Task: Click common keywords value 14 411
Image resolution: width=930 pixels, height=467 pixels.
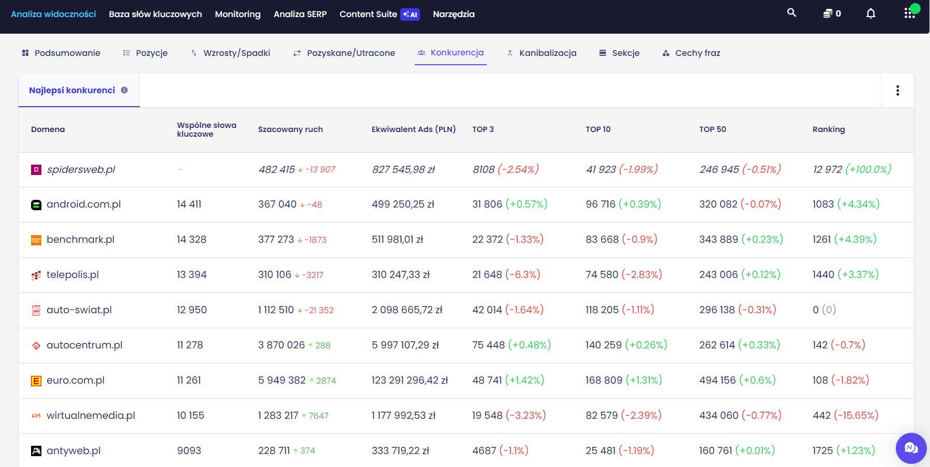Action: 189,205
